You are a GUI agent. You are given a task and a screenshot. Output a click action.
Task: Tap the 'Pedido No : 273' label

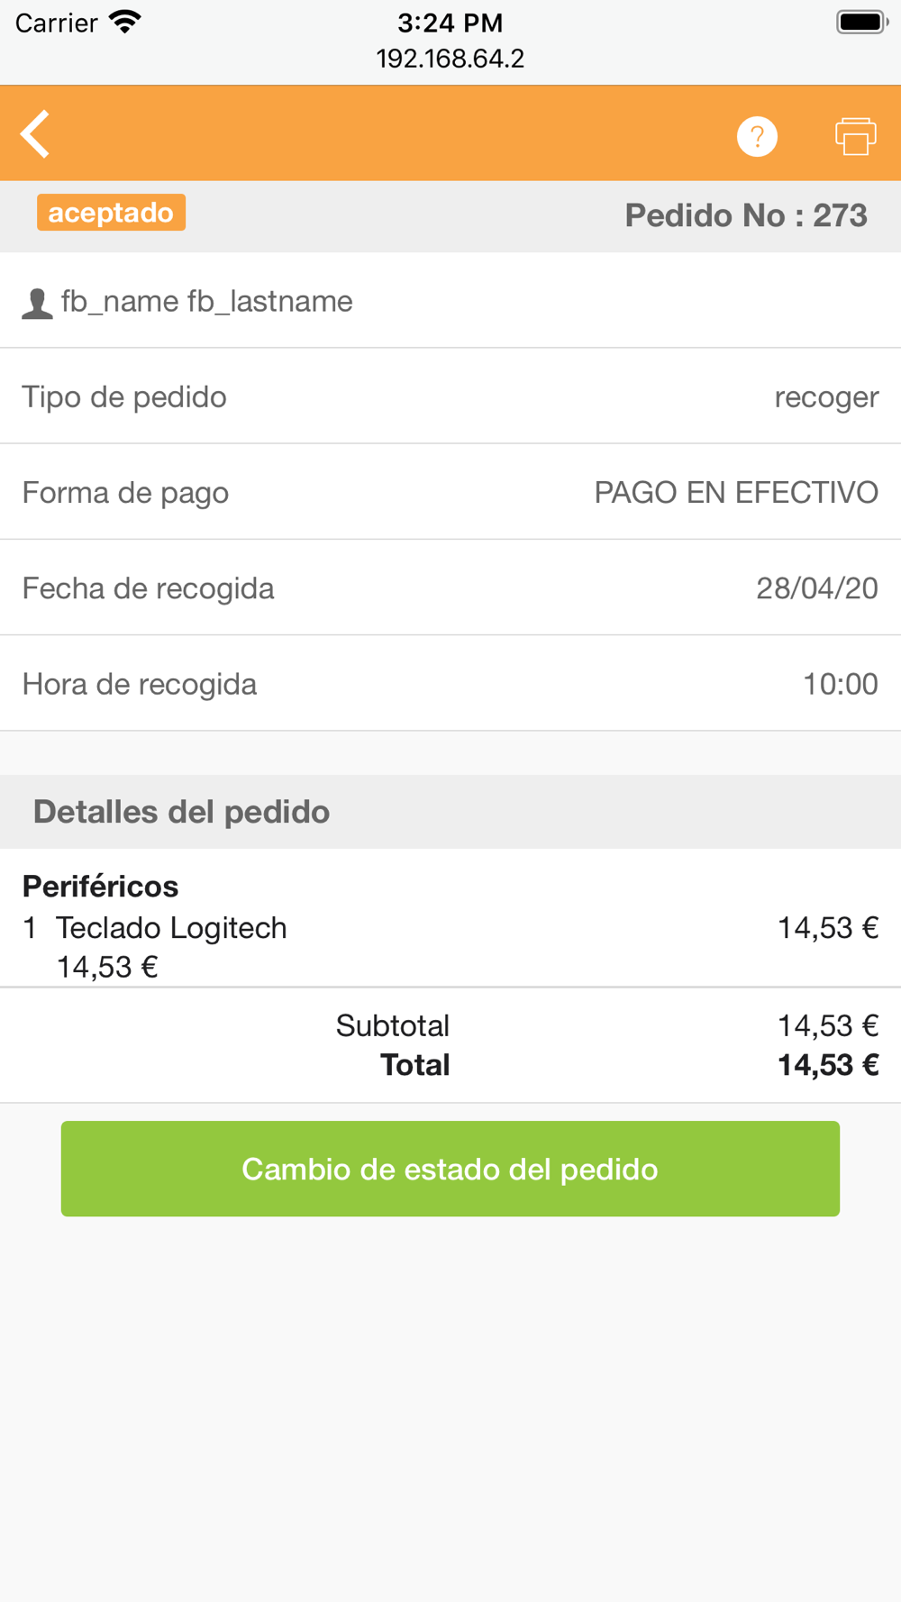[746, 215]
